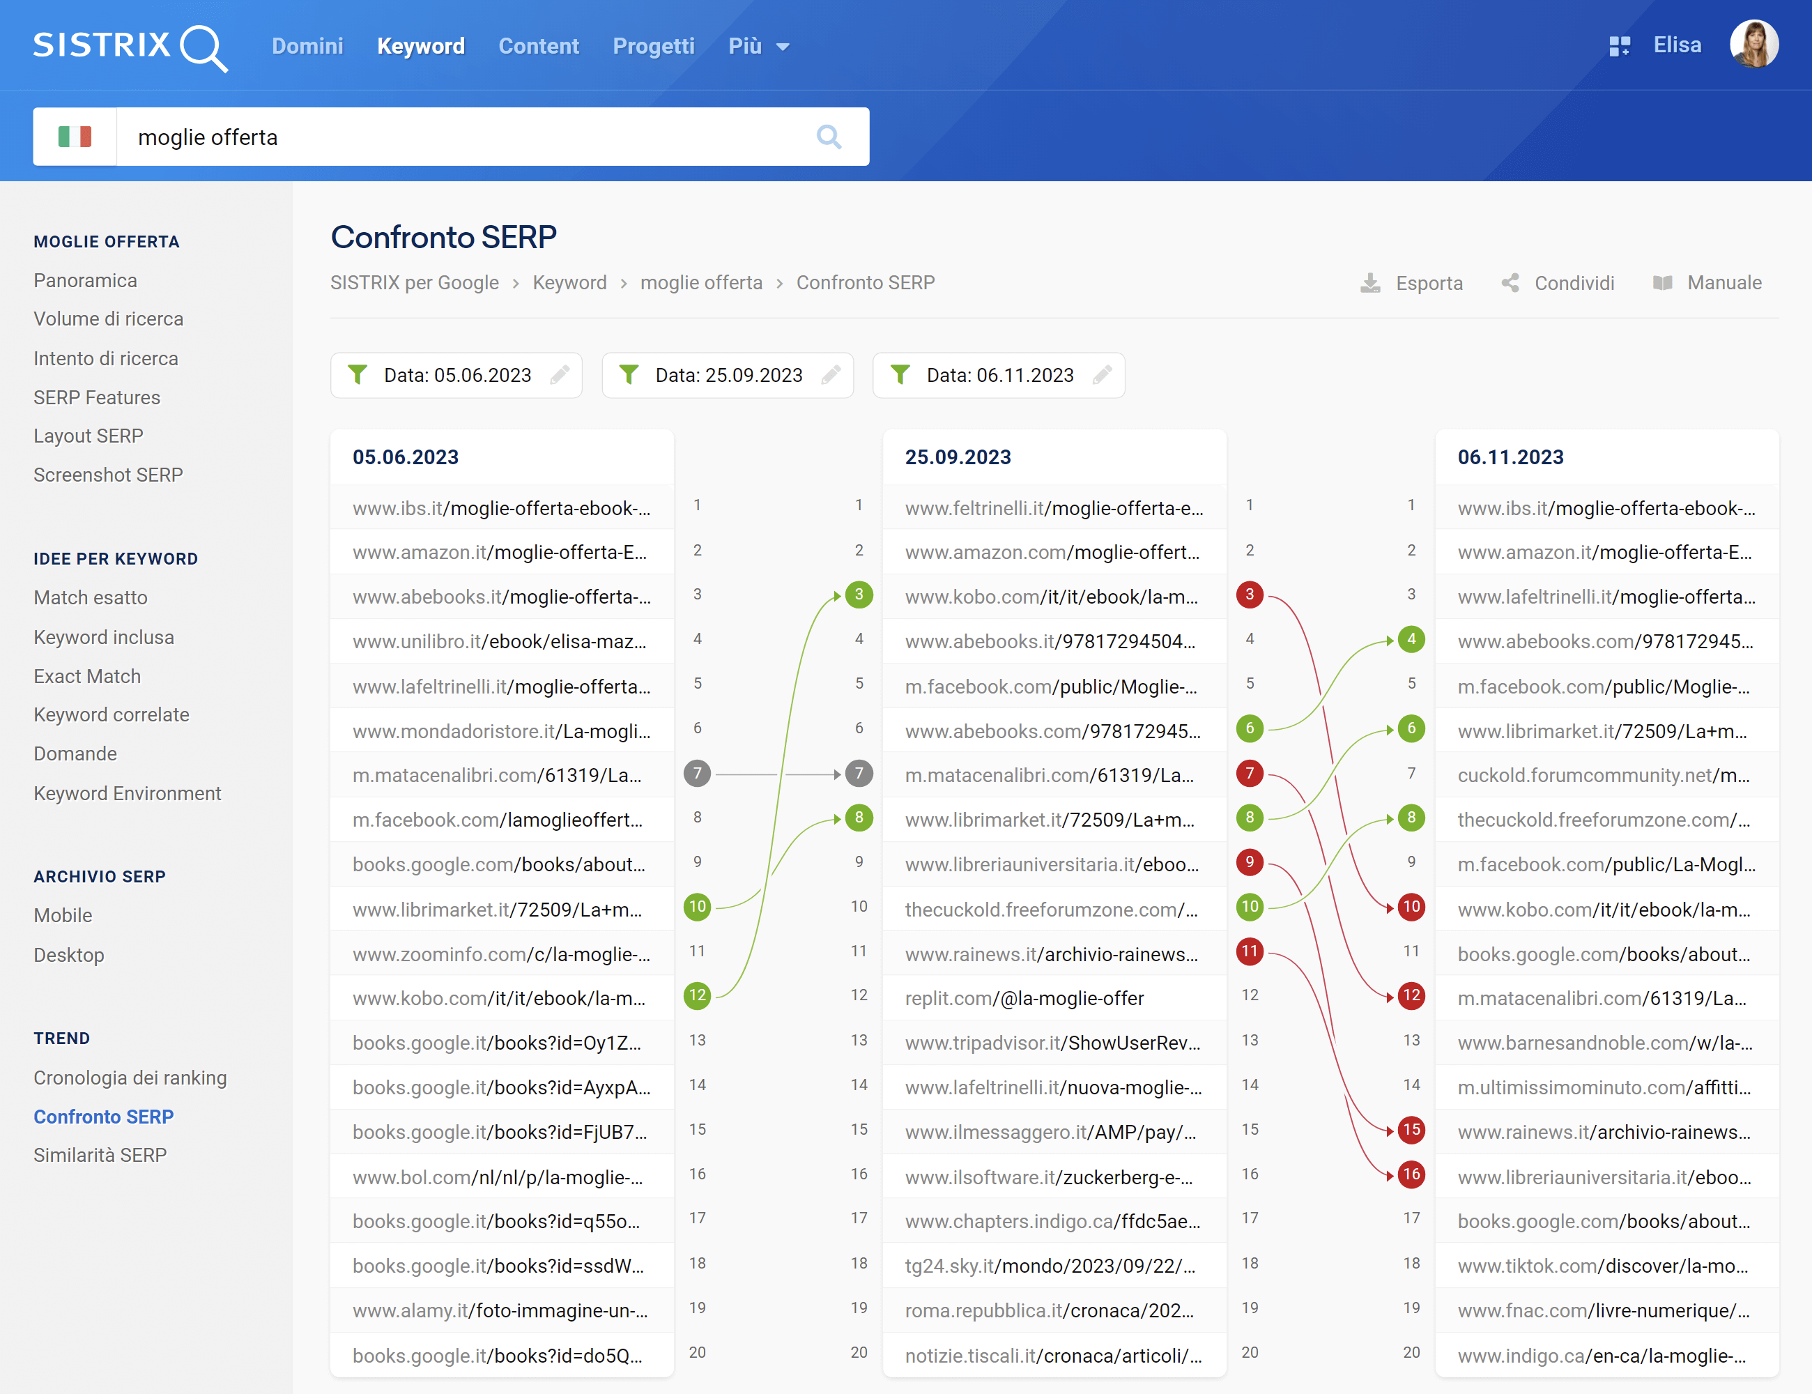Open Panoramica in sidebar

[x=86, y=280]
